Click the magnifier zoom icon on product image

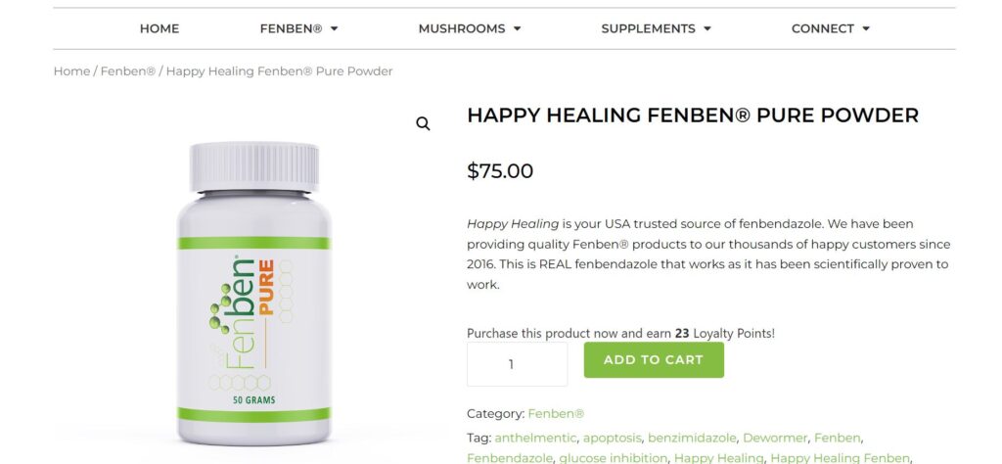pyautogui.click(x=423, y=124)
